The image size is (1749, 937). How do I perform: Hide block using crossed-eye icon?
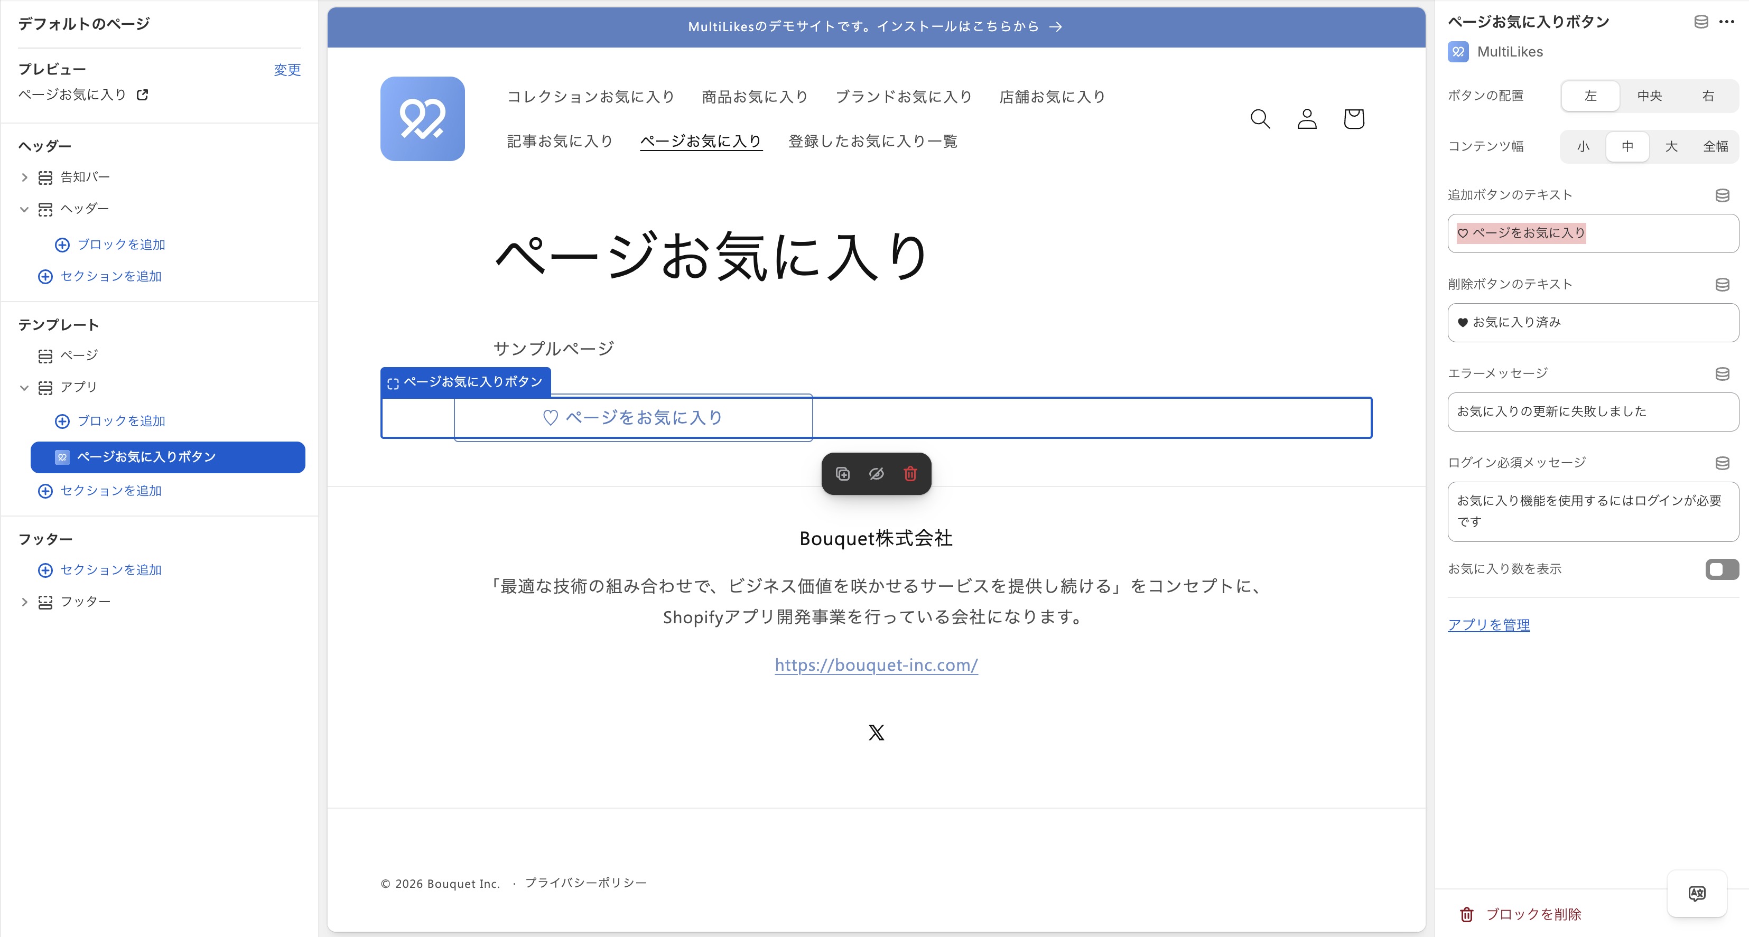(x=877, y=474)
